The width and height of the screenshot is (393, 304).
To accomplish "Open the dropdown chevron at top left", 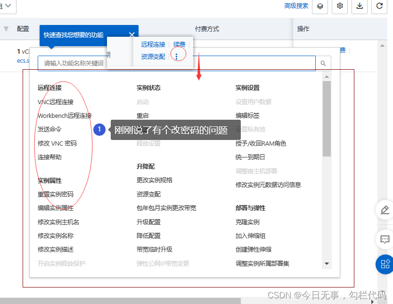I will [8, 6].
